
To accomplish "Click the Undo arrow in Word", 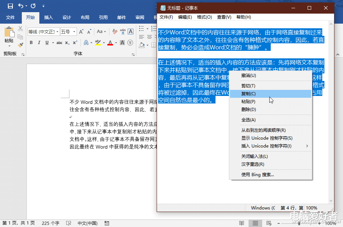I will 20,6.
